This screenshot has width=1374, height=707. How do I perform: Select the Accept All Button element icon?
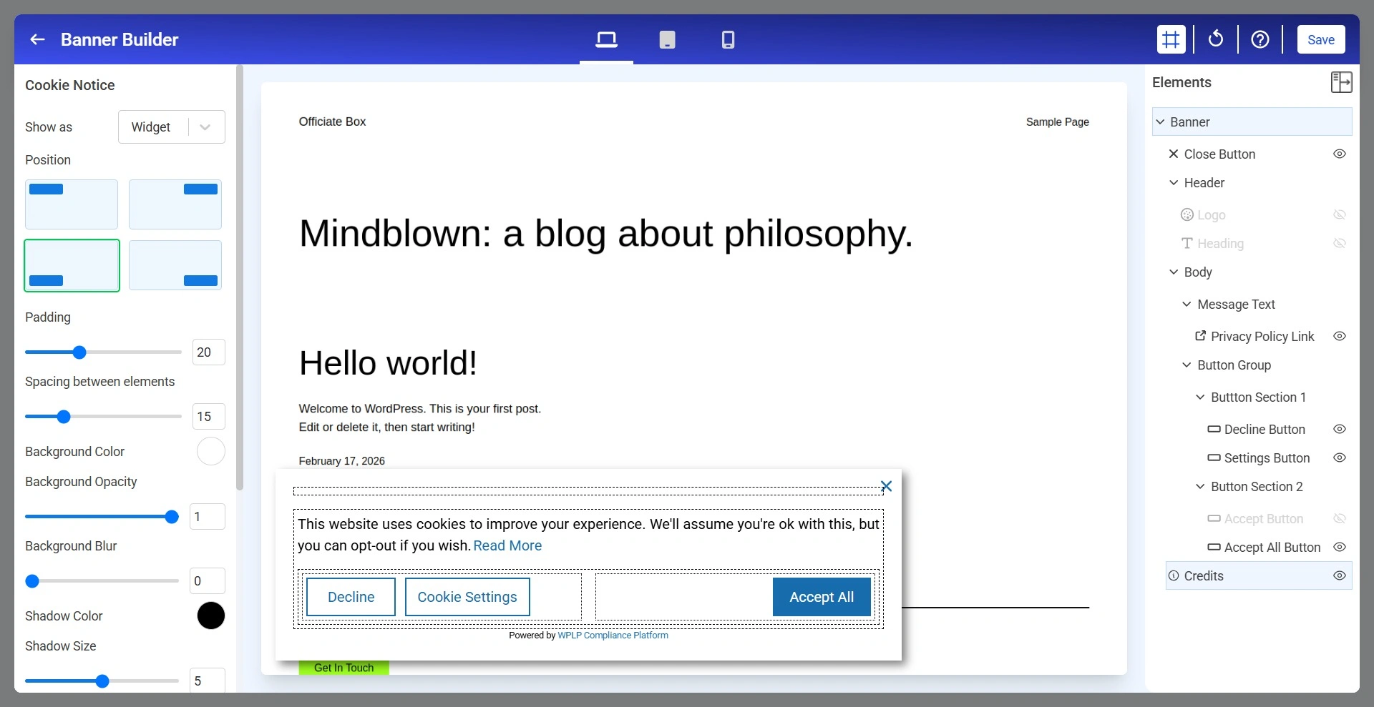(1214, 547)
